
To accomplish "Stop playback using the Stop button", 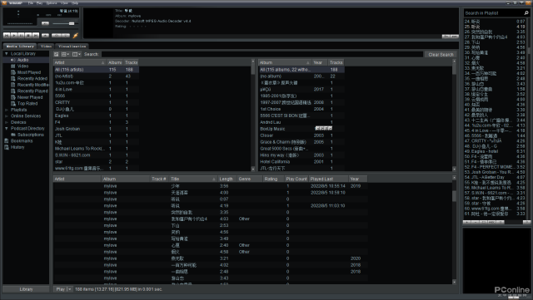I will (28, 35).
